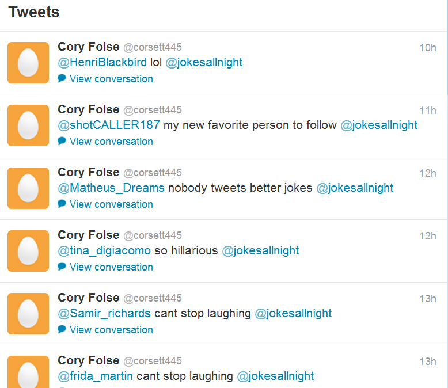Open the 11h timestamp of the tweet

pos(428,111)
